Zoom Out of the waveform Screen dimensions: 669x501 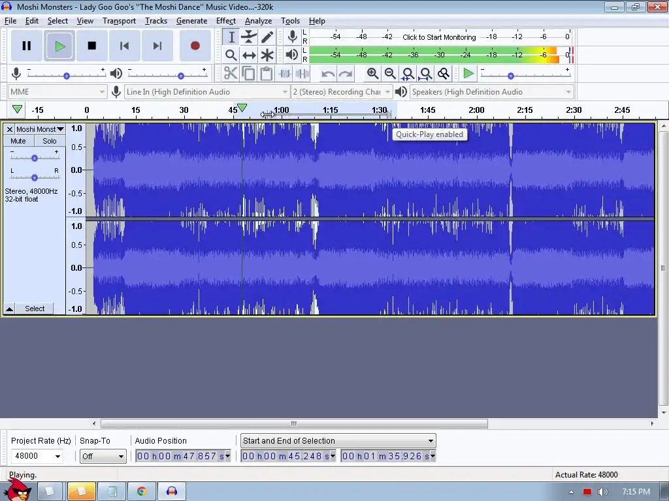pos(390,74)
